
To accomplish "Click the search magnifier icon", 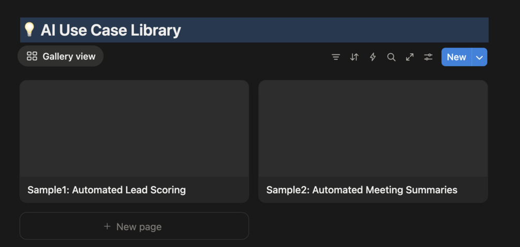I will pyautogui.click(x=391, y=57).
